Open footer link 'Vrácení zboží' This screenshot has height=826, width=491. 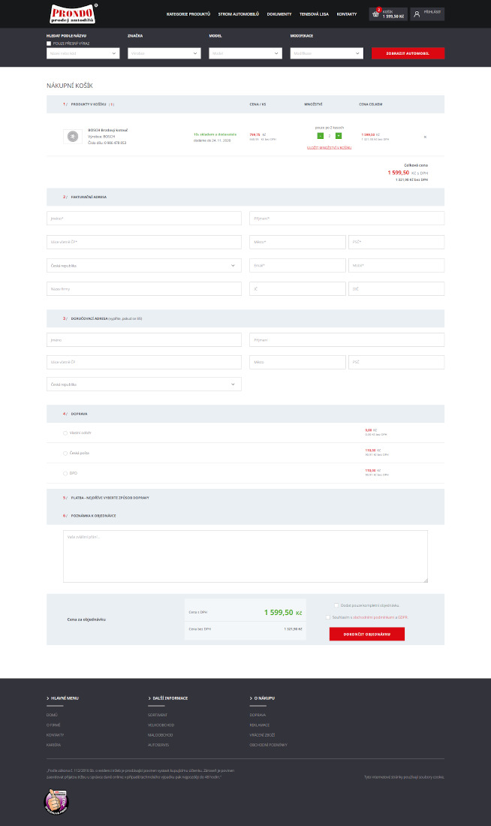click(x=262, y=735)
